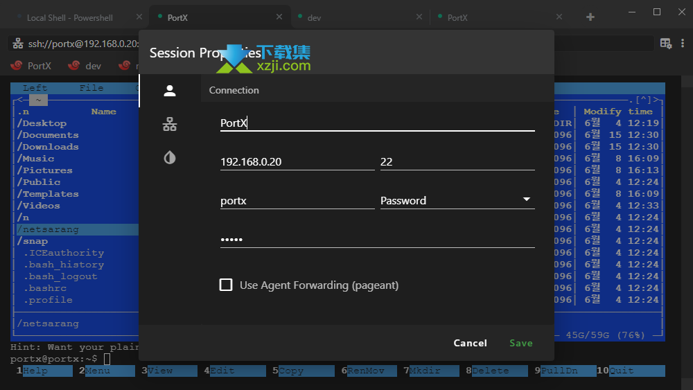Click the PortX bookmark swirl icon
693x390 pixels.
(17, 65)
